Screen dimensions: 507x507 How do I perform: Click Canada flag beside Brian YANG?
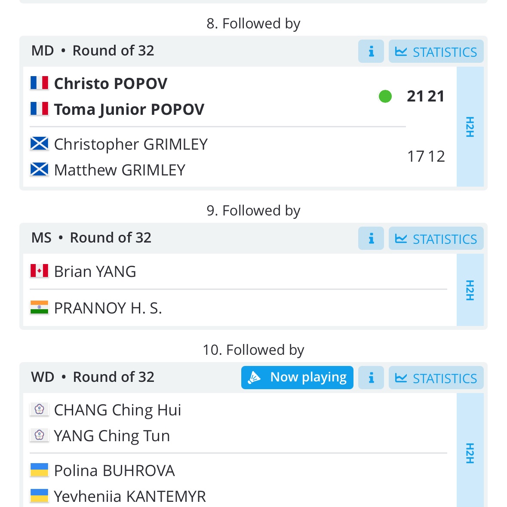click(39, 271)
